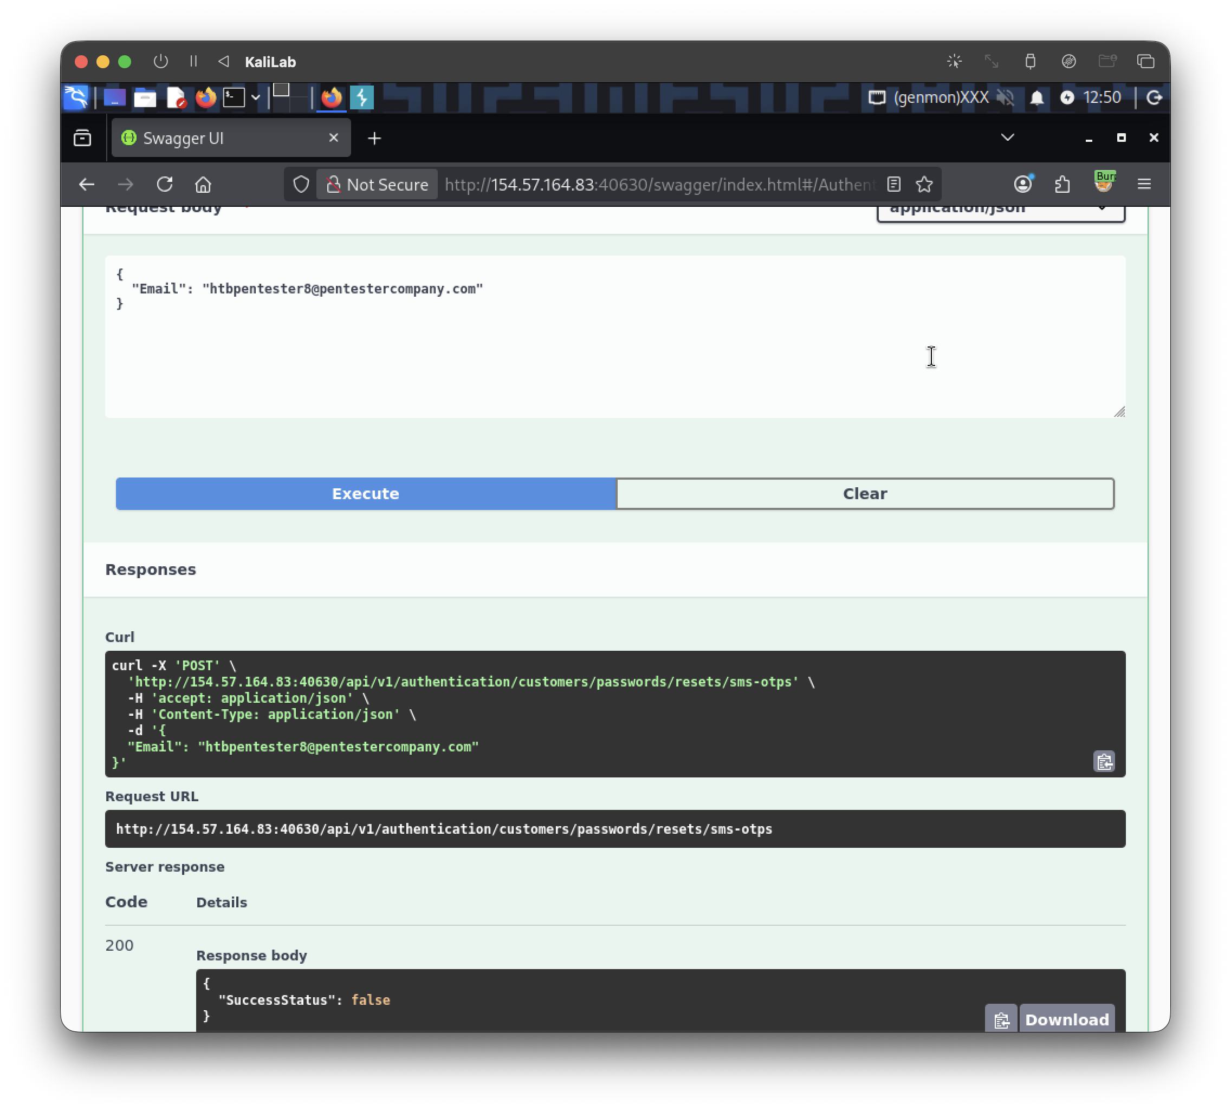Click the KaliLab power button icon
The height and width of the screenshot is (1112, 1231).
(x=160, y=61)
